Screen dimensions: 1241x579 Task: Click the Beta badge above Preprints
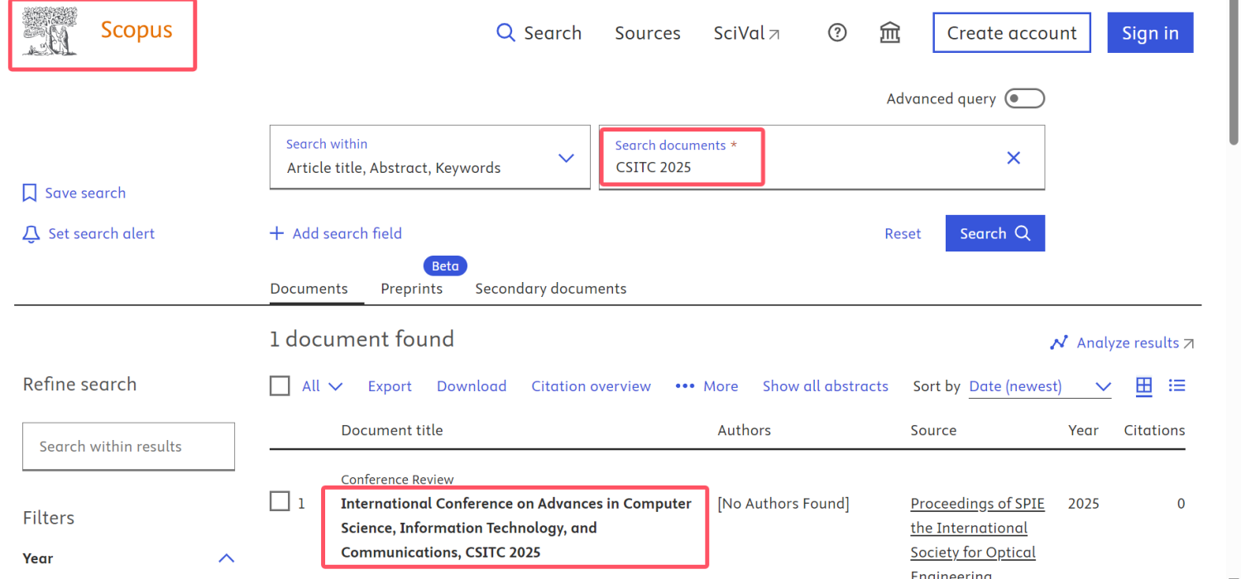tap(445, 266)
